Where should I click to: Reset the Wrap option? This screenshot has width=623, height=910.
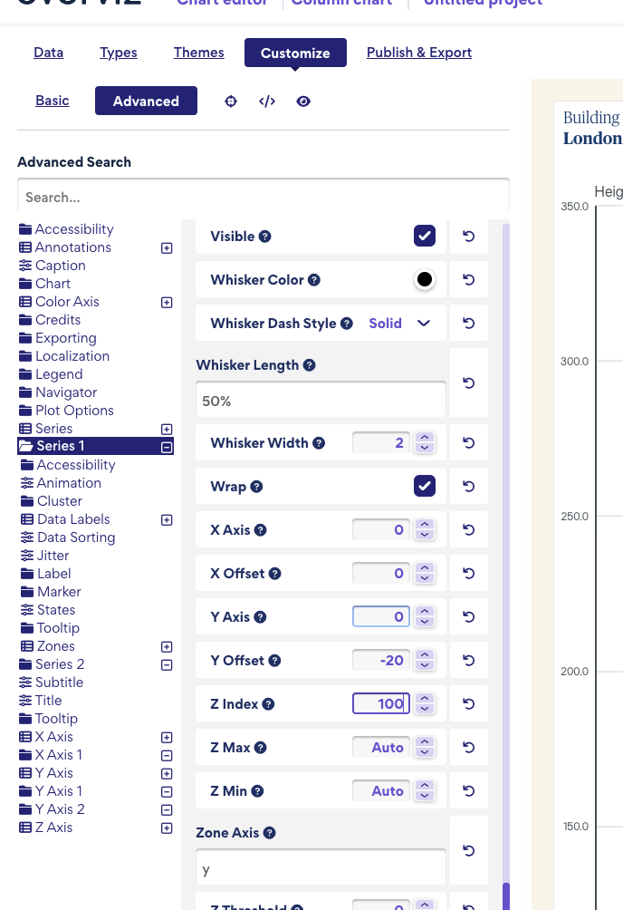pyautogui.click(x=469, y=487)
